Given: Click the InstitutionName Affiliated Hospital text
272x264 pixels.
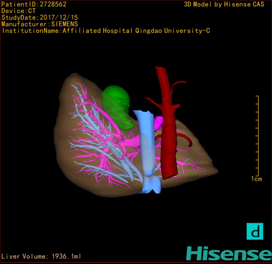Looking at the screenshot, I should 106,31.
